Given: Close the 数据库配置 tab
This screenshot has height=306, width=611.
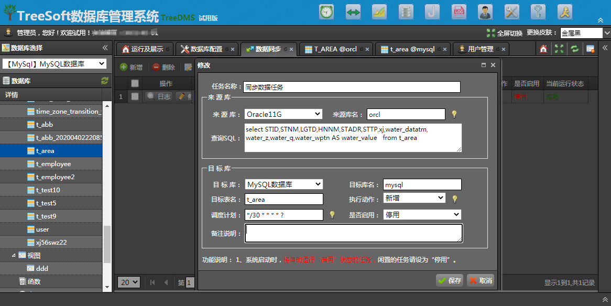Looking at the screenshot, I should point(233,49).
